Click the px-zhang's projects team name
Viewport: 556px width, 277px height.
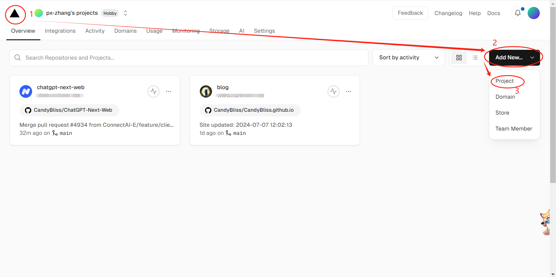tap(72, 13)
